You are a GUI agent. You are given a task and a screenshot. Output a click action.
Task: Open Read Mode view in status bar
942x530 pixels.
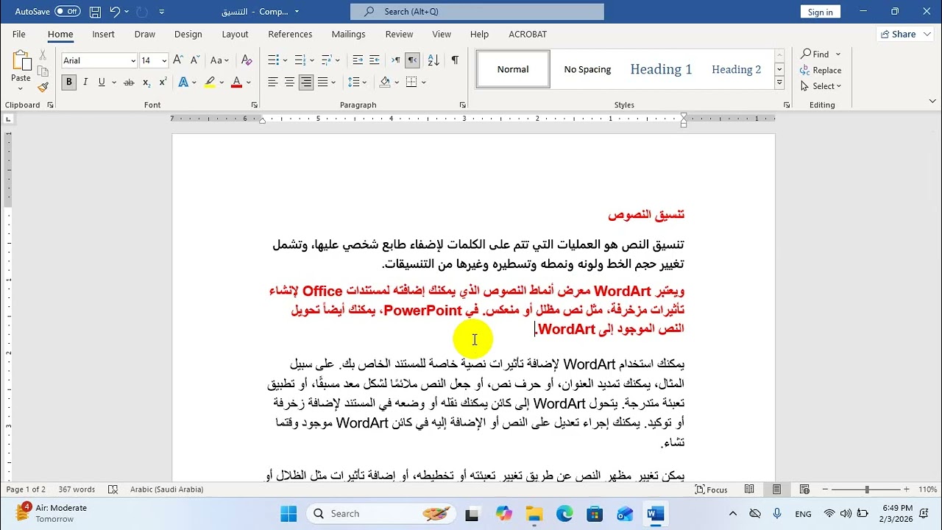[749, 490]
